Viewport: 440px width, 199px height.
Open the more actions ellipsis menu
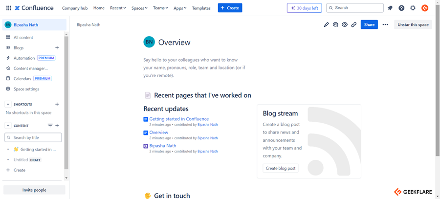[x=385, y=25]
